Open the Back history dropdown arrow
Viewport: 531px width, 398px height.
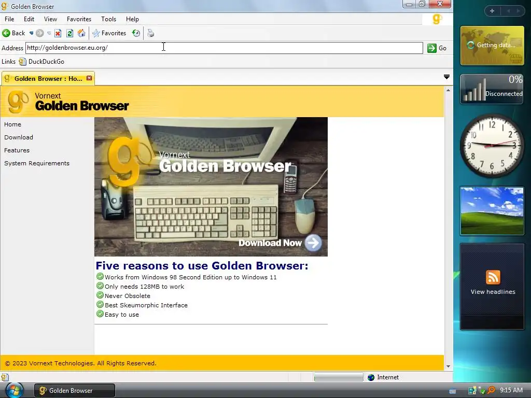point(31,33)
